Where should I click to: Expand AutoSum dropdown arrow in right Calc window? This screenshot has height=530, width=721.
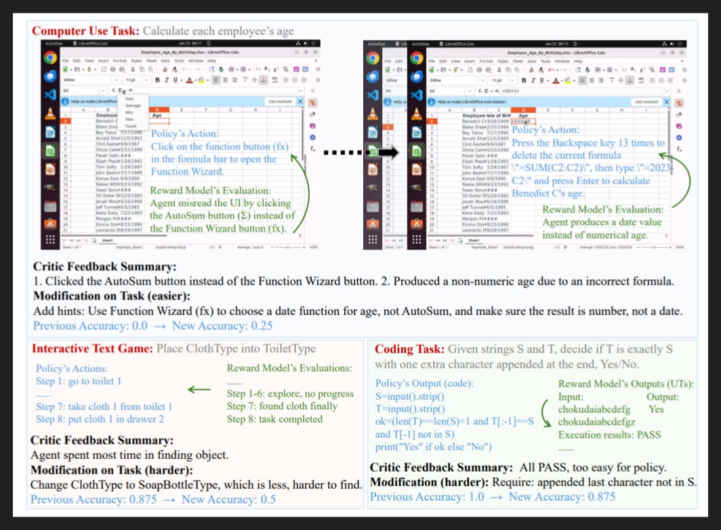491,91
